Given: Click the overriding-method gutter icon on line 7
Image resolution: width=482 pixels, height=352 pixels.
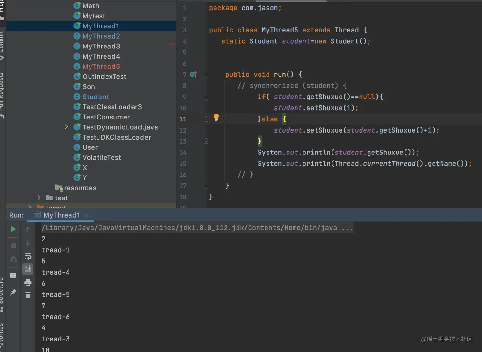Looking at the screenshot, I should [193, 75].
